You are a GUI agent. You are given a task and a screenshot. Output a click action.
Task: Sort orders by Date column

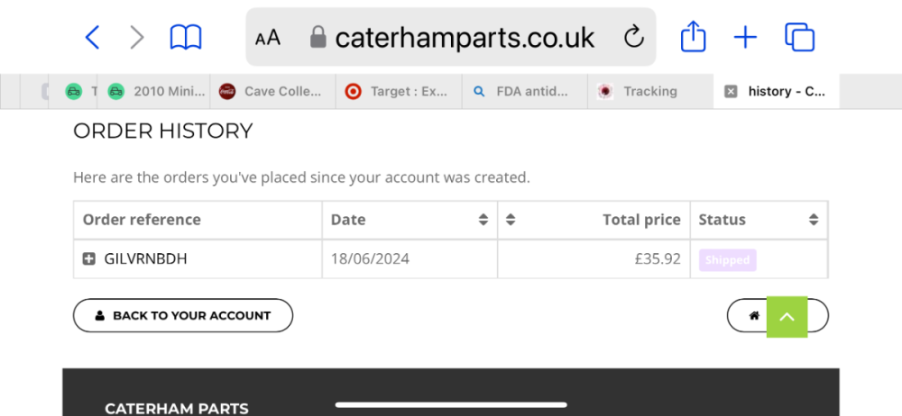[x=483, y=220]
